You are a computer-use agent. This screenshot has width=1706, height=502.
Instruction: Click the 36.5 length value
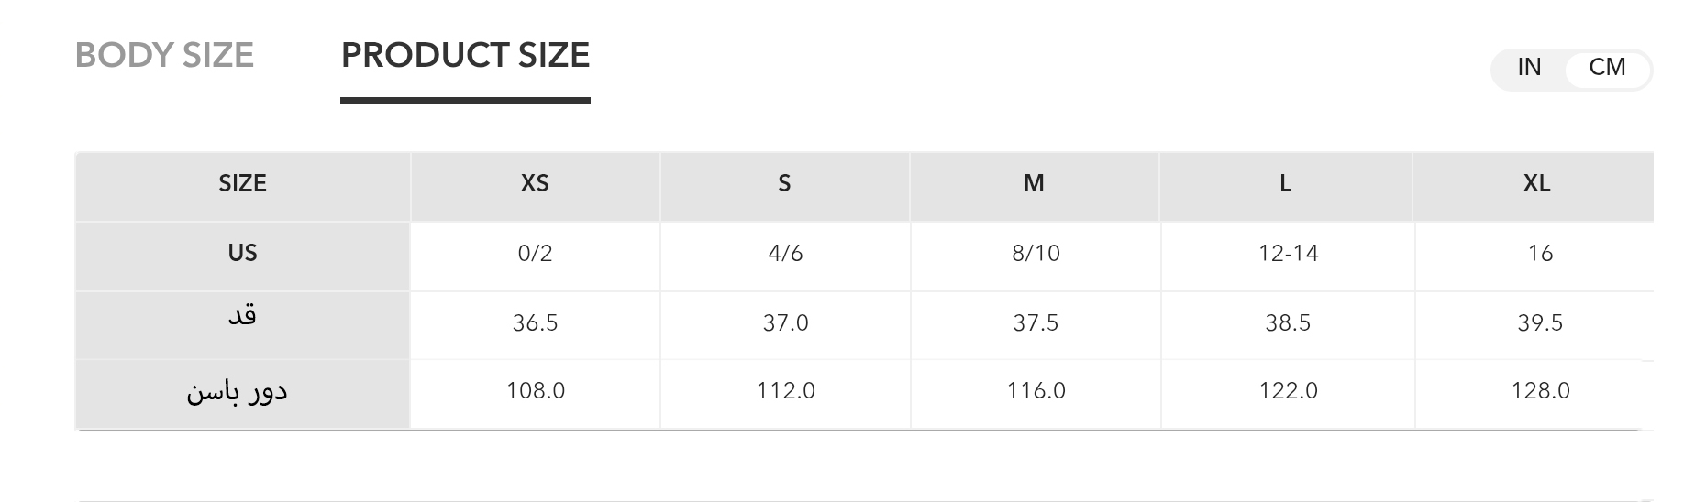(x=535, y=323)
